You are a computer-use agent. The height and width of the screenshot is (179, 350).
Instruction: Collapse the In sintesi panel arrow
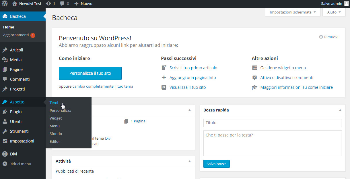point(190,110)
